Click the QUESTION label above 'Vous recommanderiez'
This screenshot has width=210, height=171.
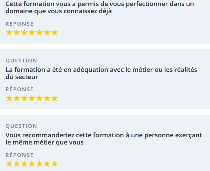(21, 126)
